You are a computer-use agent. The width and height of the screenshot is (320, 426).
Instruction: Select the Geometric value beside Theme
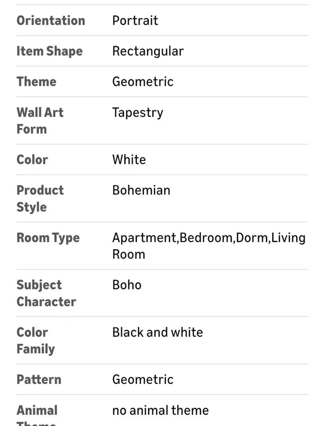tap(143, 82)
